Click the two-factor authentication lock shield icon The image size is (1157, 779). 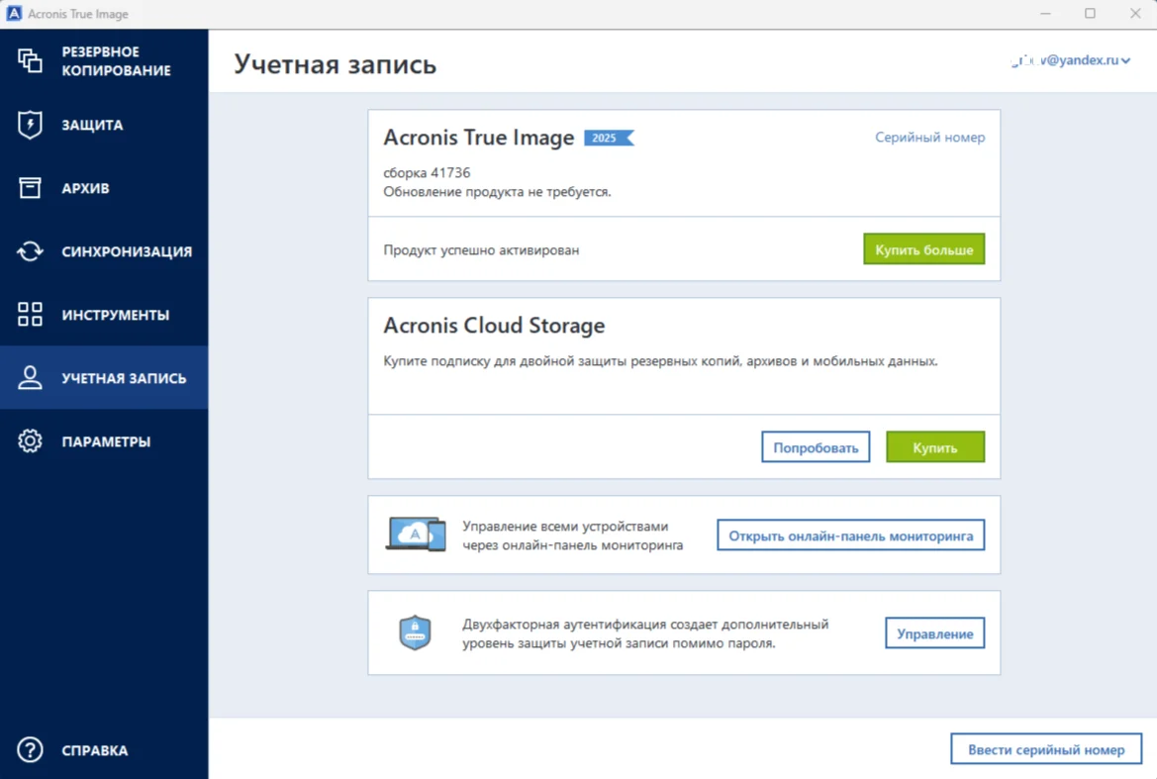[x=415, y=633]
